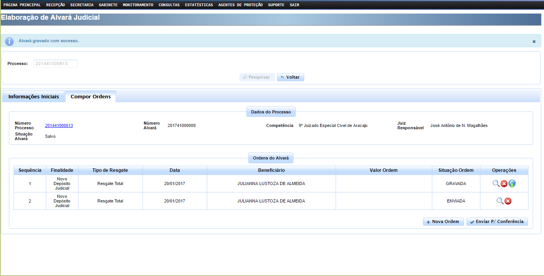Screen dimensions: 544x276
Task: Send order 1 using the upload icon
Action: (512, 183)
